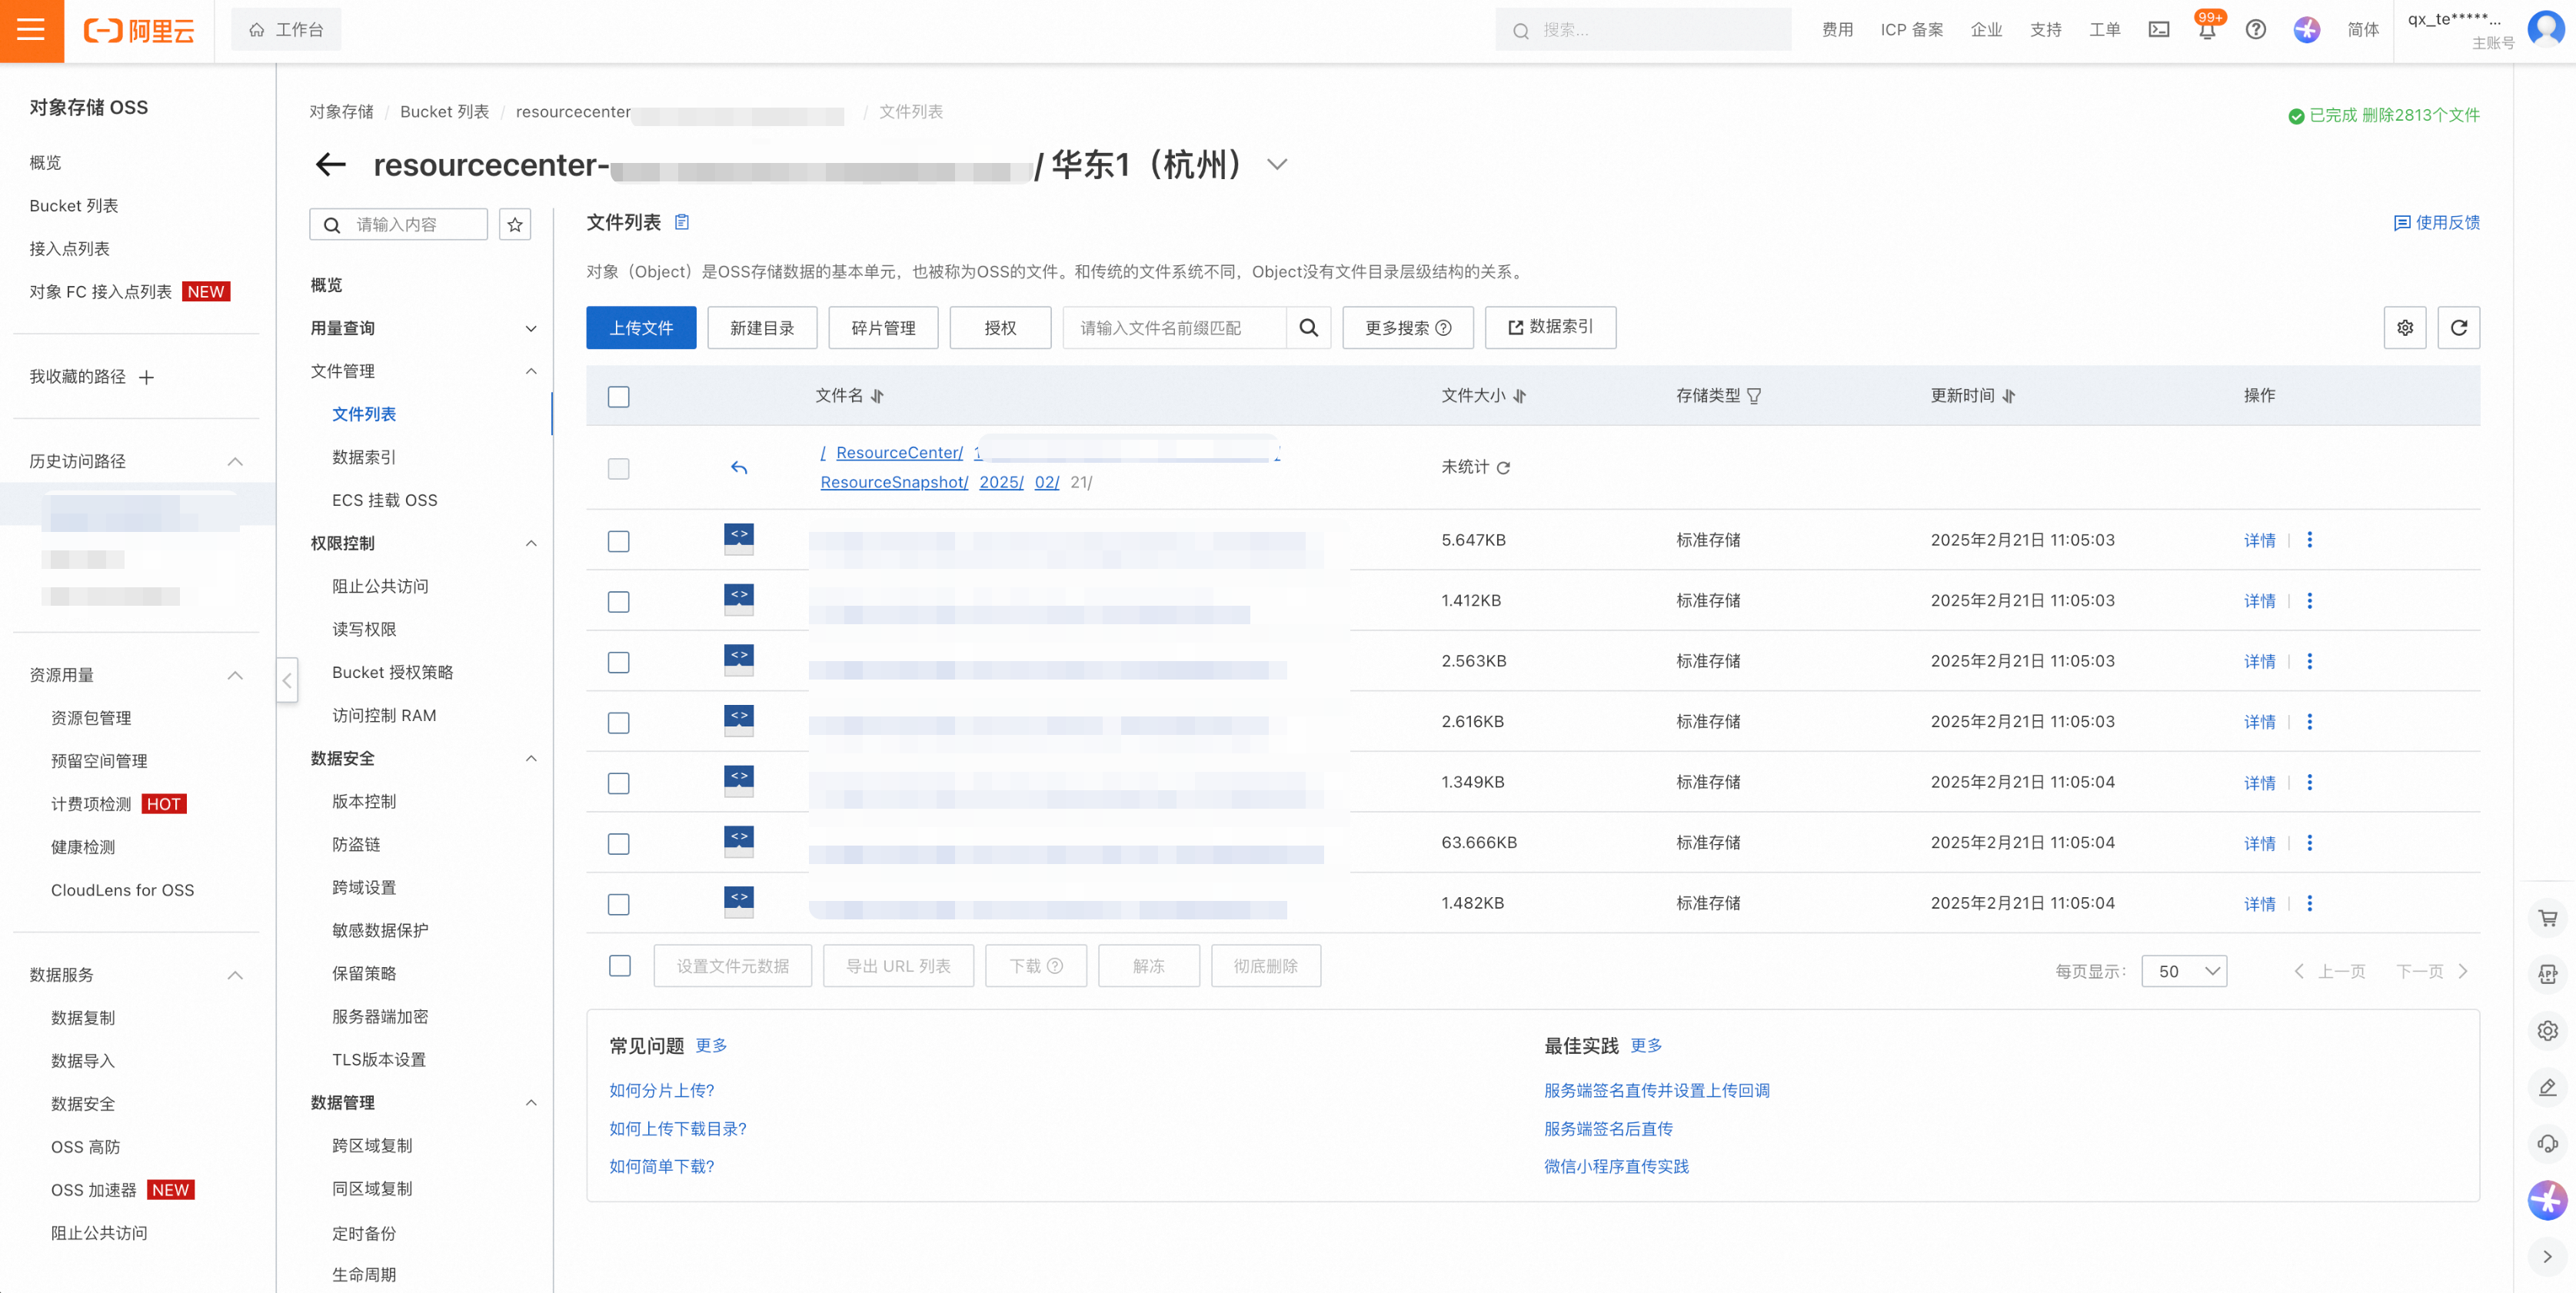Click the star favorite path icon

pos(515,225)
